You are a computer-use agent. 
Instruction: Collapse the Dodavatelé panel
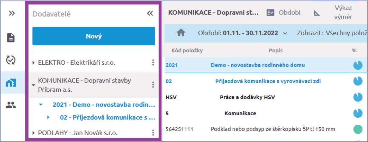click(150, 14)
